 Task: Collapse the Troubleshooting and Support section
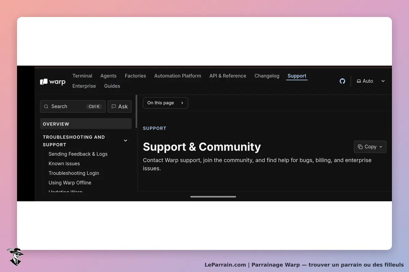click(125, 141)
